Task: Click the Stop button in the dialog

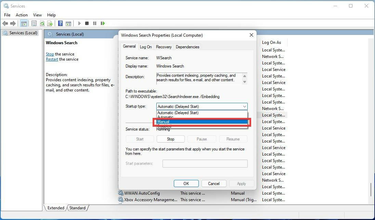Action: (x=170, y=139)
